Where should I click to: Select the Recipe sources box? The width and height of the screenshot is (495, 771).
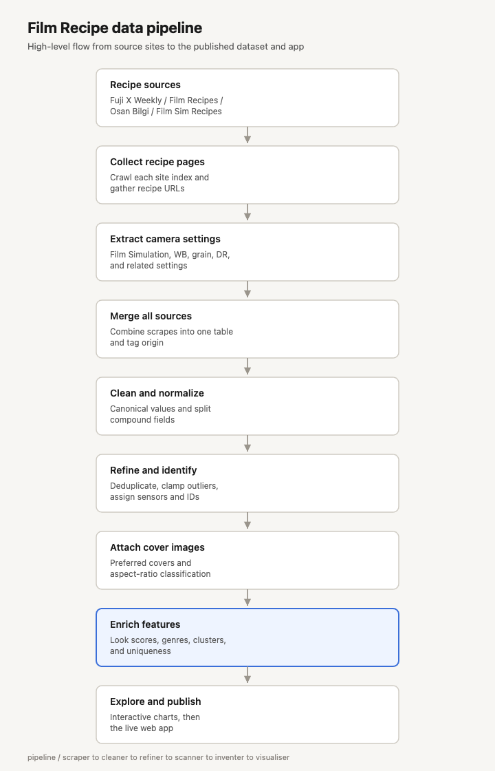coord(247,98)
